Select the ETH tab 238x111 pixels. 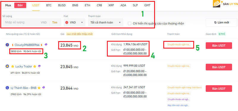pyautogui.click(x=87, y=5)
